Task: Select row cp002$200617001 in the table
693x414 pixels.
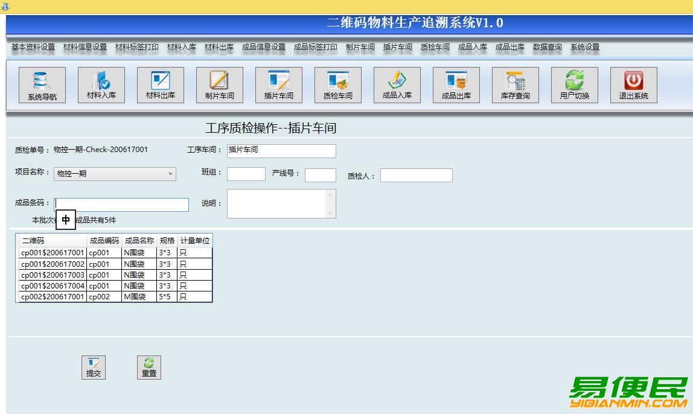Action: click(53, 297)
